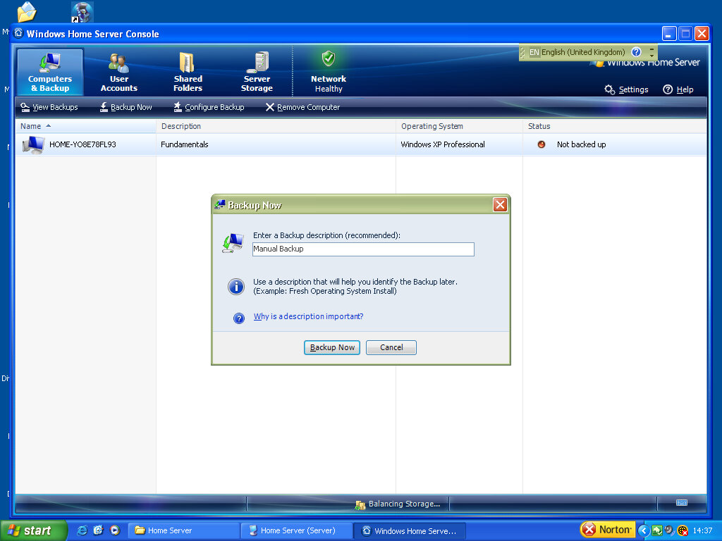Click the backup description text field
This screenshot has width=722, height=541.
363,249
